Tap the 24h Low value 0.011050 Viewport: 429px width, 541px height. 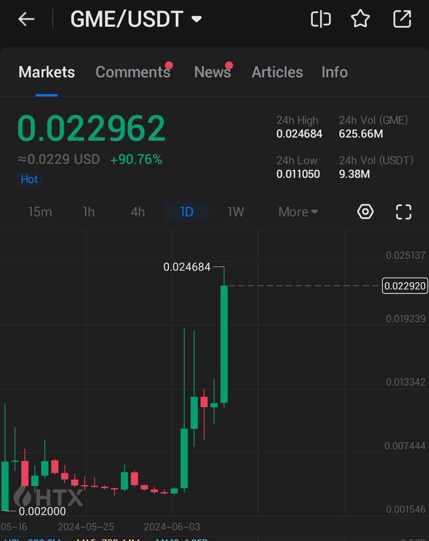pos(298,174)
